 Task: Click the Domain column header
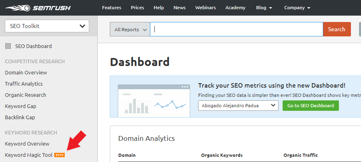[127, 155]
